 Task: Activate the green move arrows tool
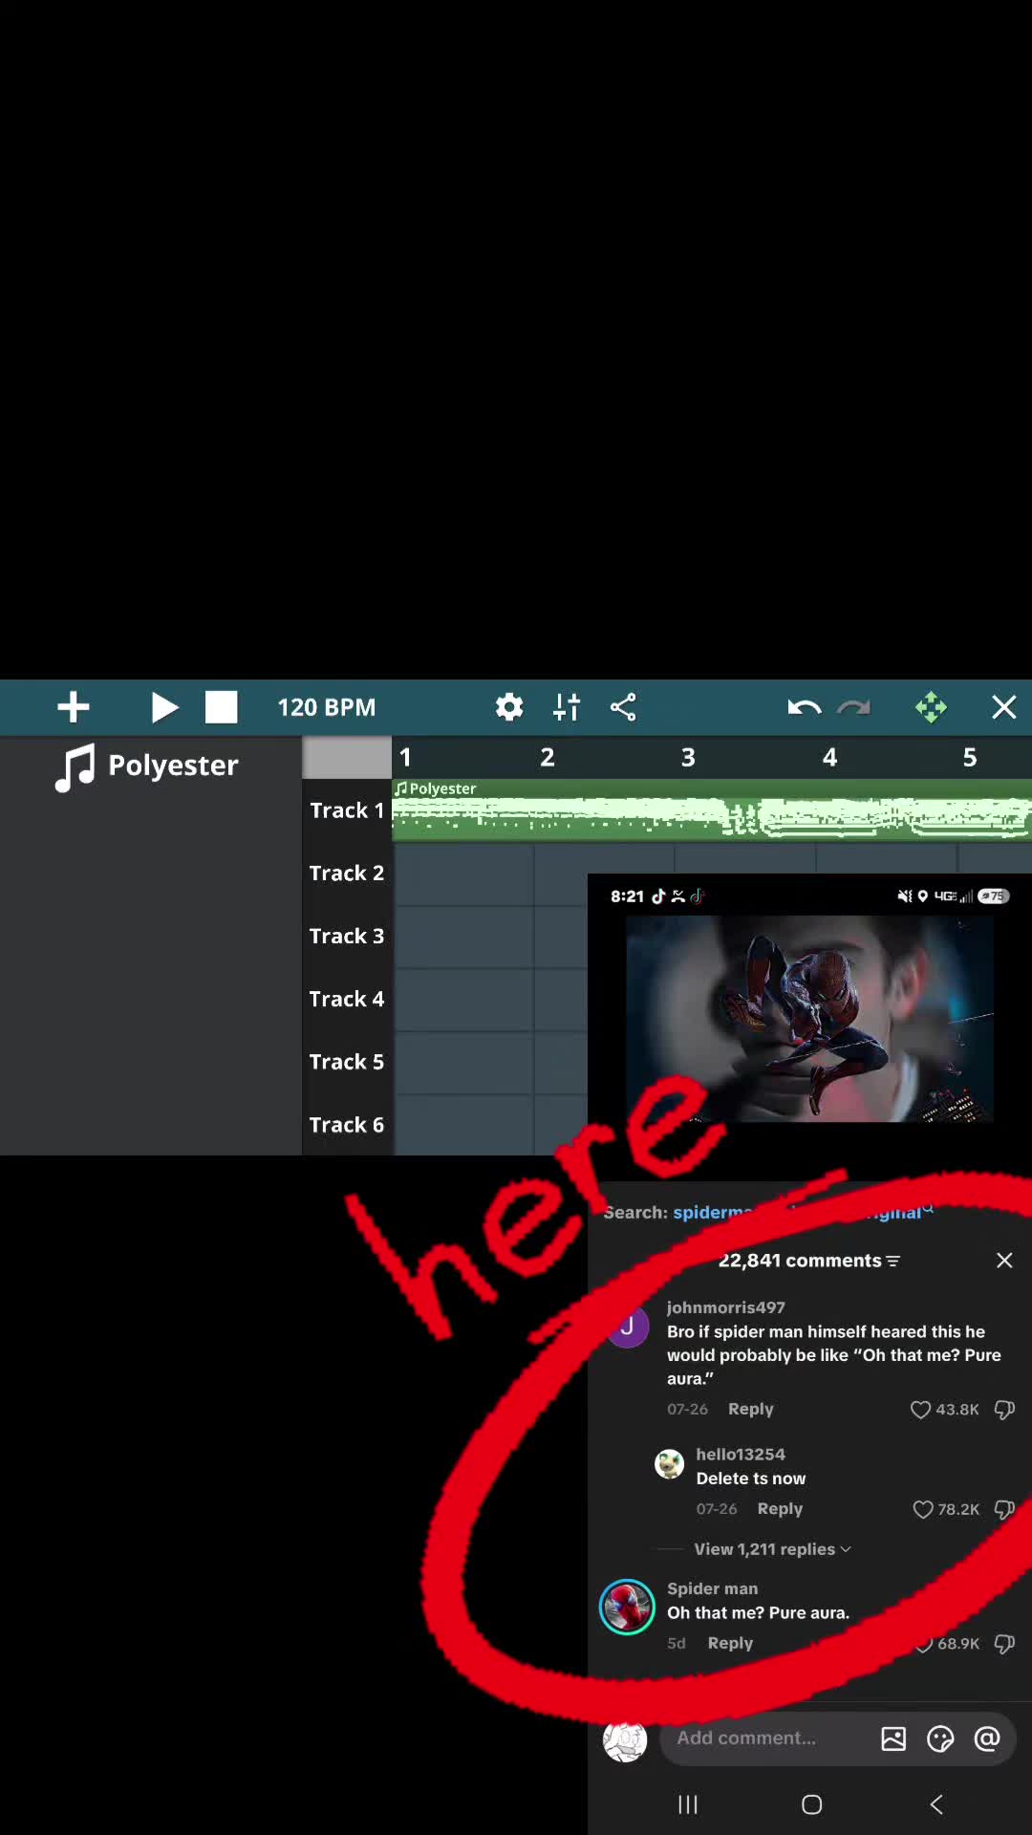[931, 707]
